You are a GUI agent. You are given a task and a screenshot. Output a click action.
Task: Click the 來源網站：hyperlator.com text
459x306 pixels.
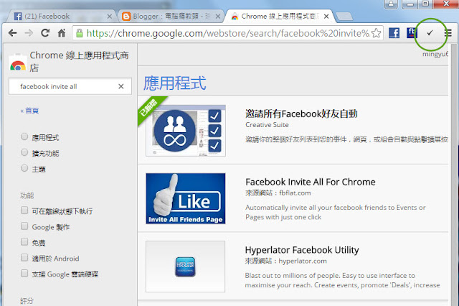point(285,261)
